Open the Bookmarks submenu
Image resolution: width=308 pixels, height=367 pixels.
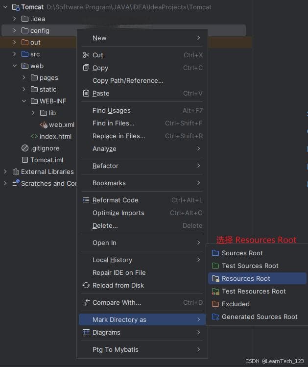[142, 183]
